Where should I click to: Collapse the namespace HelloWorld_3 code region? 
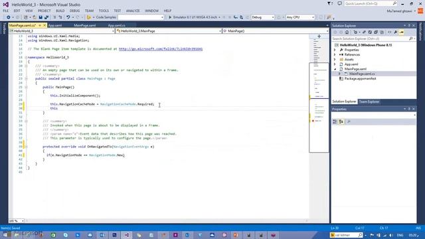coord(26,58)
